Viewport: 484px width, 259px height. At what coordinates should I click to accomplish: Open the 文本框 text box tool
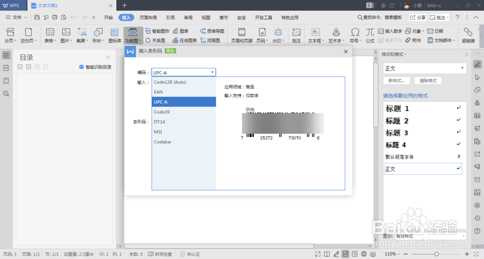pos(316,35)
